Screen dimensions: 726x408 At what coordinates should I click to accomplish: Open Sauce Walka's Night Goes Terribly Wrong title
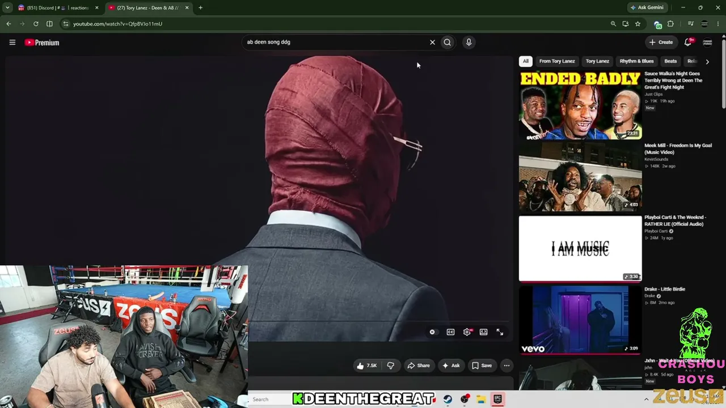673,80
